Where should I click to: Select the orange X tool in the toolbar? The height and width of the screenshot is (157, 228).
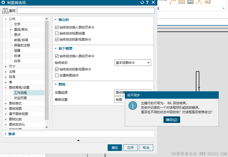199,2
